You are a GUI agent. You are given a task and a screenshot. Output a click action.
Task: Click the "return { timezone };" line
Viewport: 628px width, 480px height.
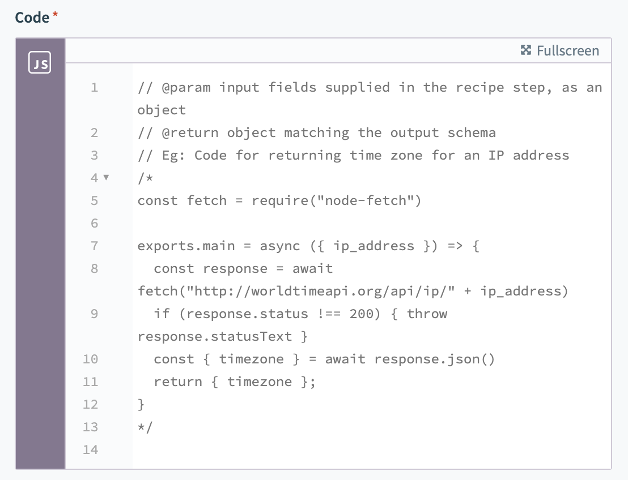(x=234, y=382)
